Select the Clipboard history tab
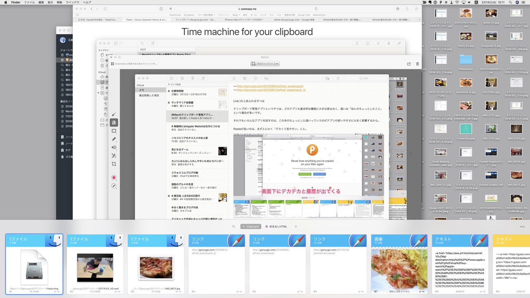Screen dimensions: 530x298 point(250,227)
